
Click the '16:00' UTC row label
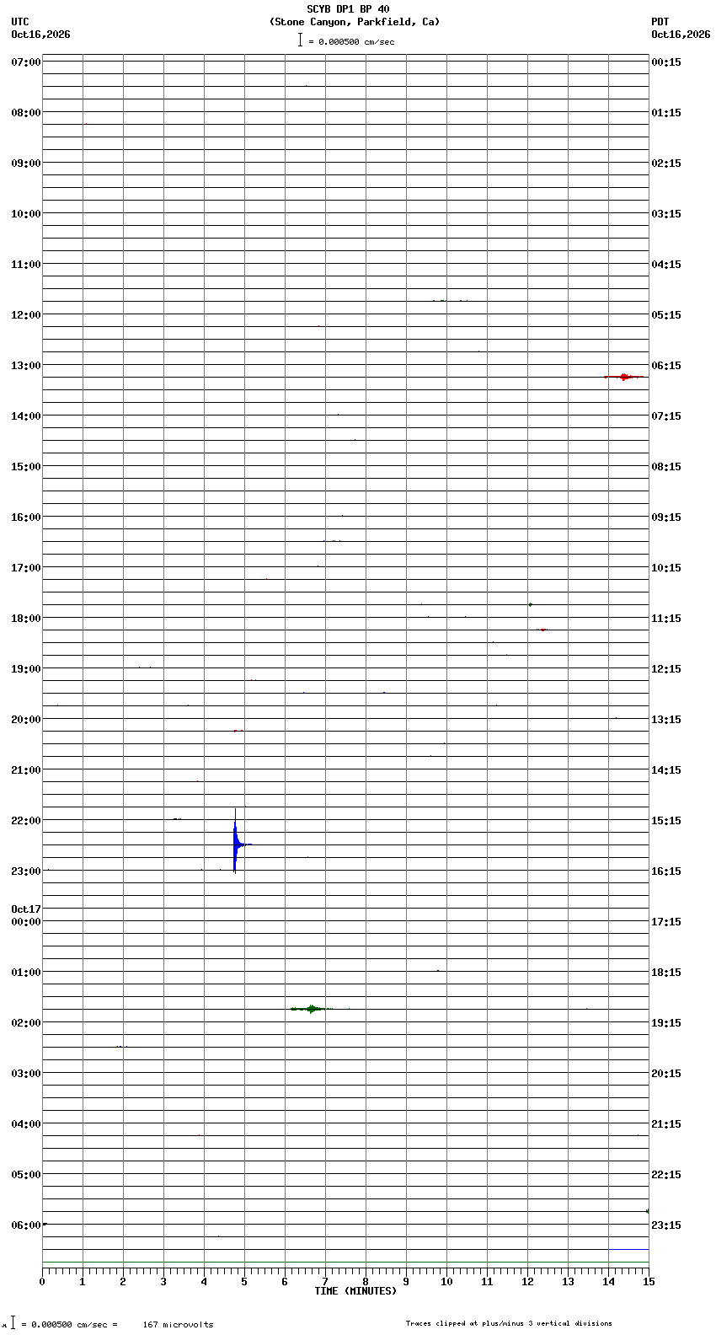[25, 517]
